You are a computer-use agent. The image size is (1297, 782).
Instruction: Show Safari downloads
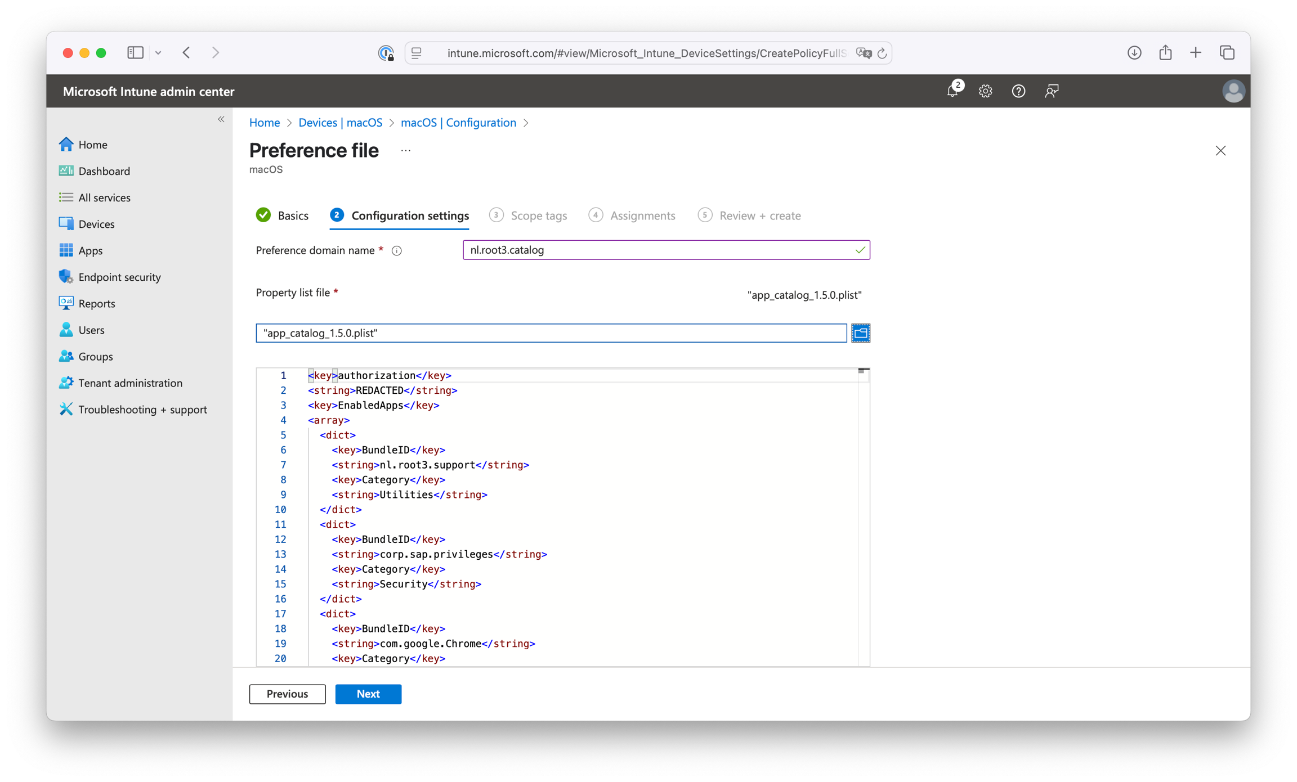[1134, 53]
